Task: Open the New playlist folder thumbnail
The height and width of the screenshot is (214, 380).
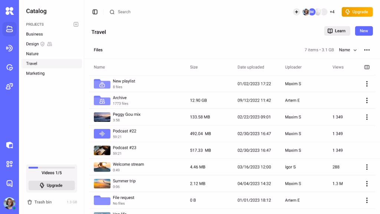Action: [102, 84]
